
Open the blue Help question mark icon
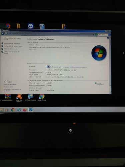pos(108,38)
